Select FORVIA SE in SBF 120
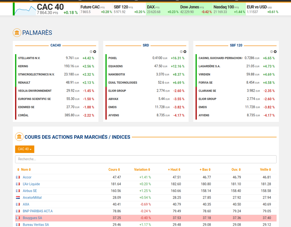Image resolution: width=291 pixels, height=227 pixels. (205, 83)
